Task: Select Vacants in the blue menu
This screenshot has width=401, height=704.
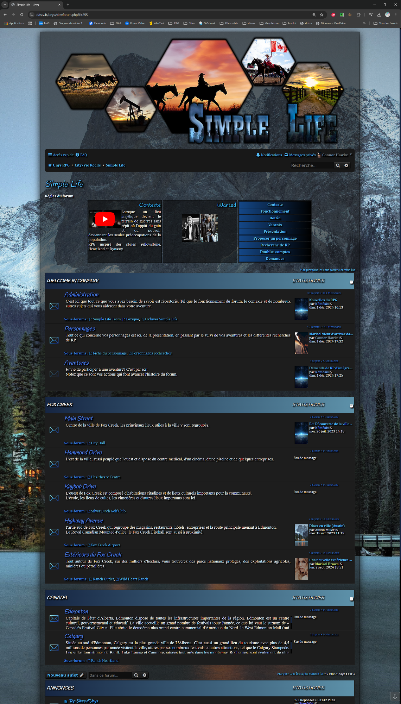Action: (275, 225)
